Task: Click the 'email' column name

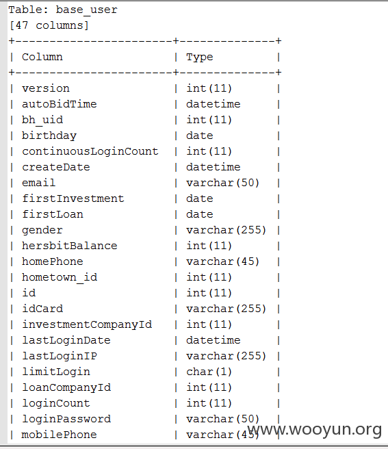Action: click(x=38, y=183)
